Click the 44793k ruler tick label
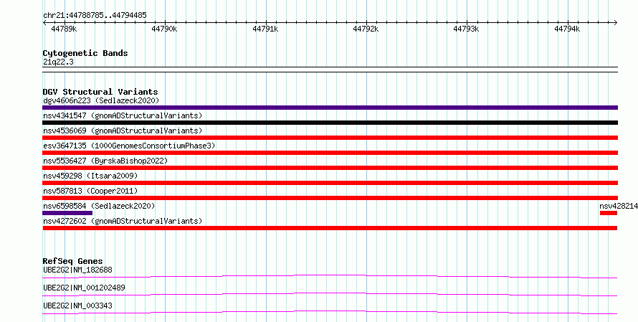 466,29
